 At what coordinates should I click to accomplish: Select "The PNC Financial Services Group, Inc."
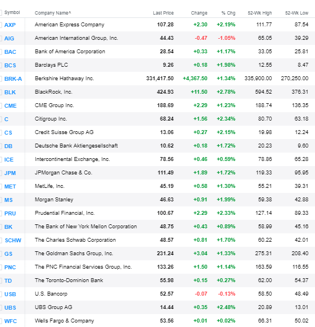[83, 267]
